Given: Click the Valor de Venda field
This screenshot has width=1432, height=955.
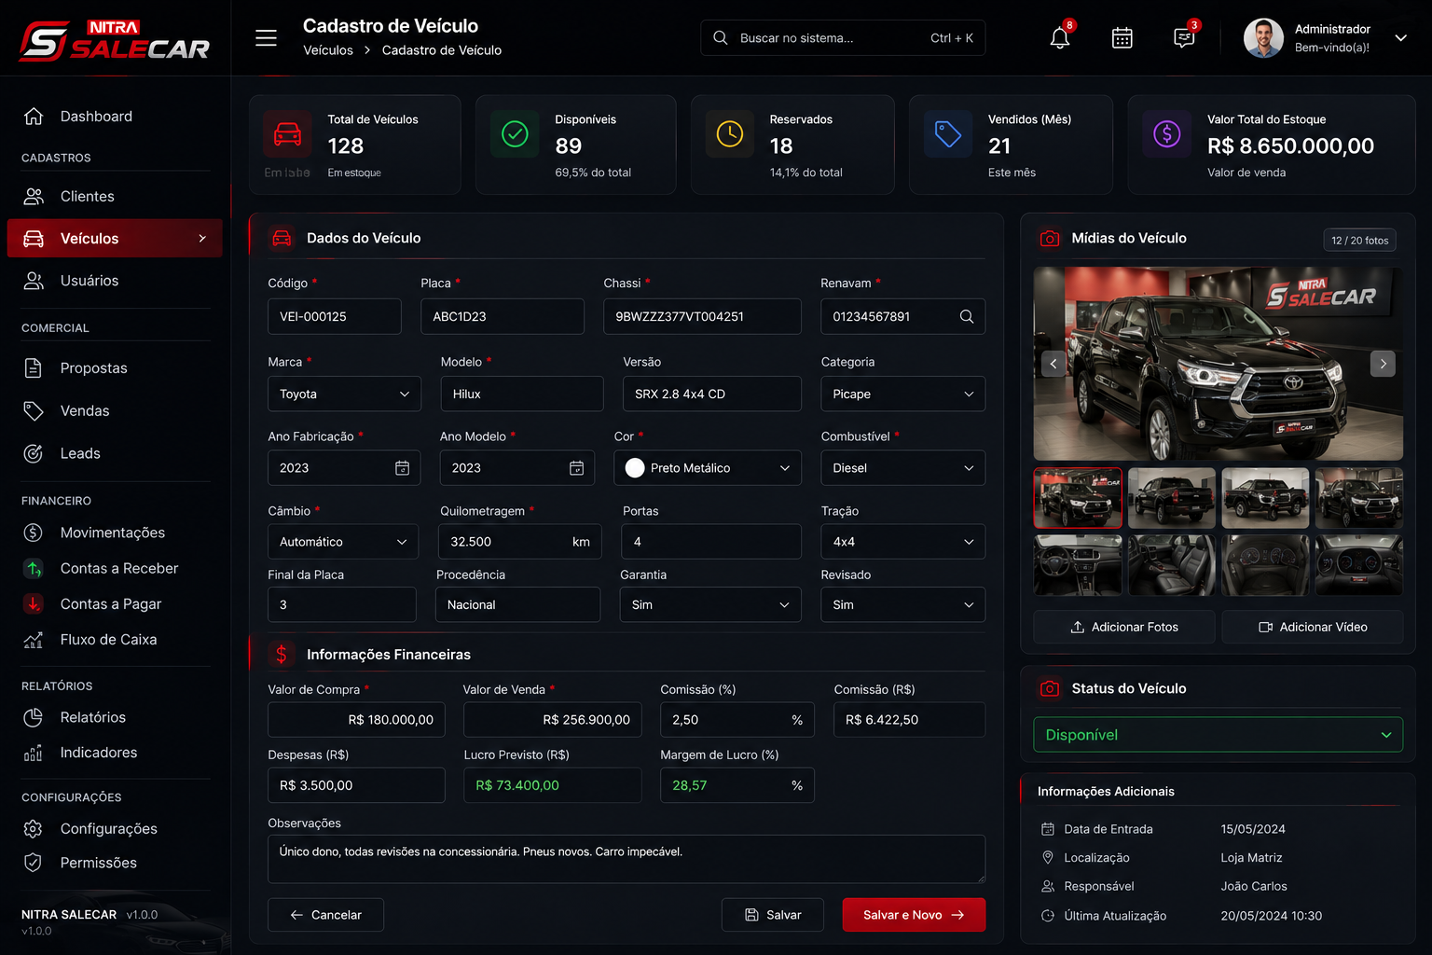Looking at the screenshot, I should (552, 720).
